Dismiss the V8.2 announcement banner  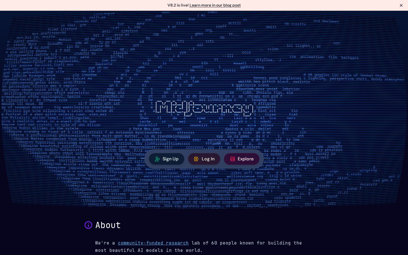pyautogui.click(x=401, y=5)
